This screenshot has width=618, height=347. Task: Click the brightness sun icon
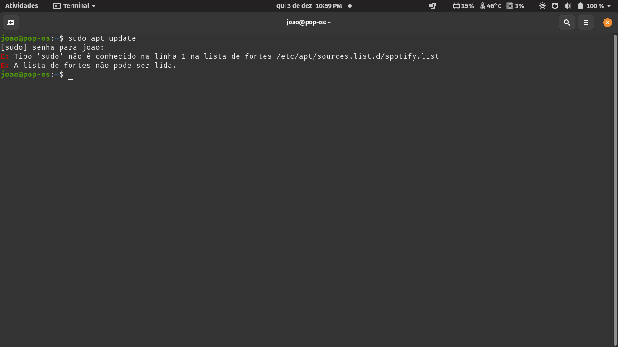542,6
